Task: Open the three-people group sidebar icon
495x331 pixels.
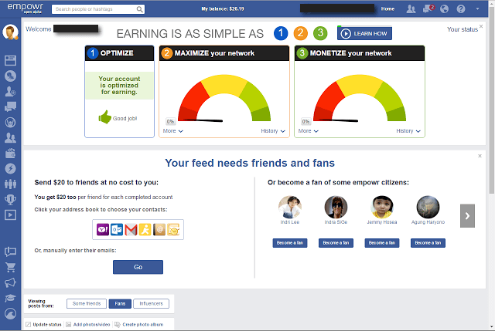Action: tap(10, 184)
